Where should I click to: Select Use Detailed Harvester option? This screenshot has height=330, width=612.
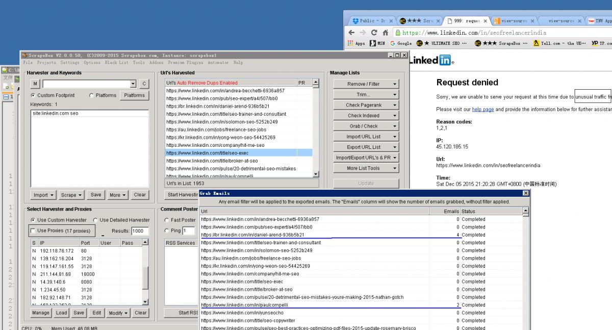point(95,220)
